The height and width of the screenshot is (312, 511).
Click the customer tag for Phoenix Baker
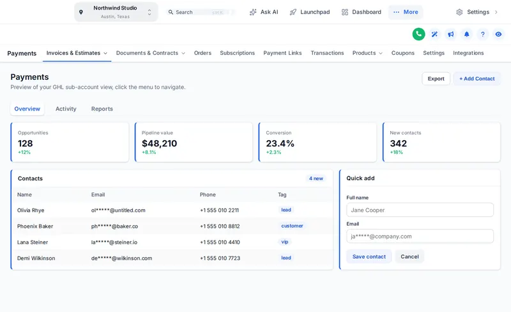292,226
